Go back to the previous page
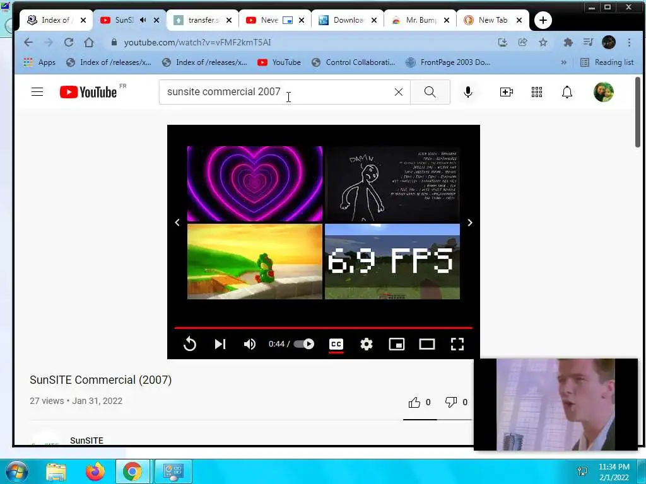Image resolution: width=646 pixels, height=484 pixels. point(28,42)
